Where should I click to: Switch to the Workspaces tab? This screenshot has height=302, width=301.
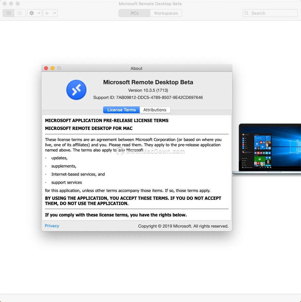click(x=166, y=13)
